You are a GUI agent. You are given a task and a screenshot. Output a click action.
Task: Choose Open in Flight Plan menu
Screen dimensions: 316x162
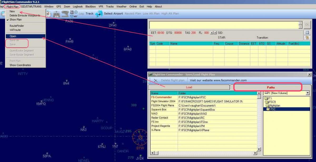coord(25,36)
